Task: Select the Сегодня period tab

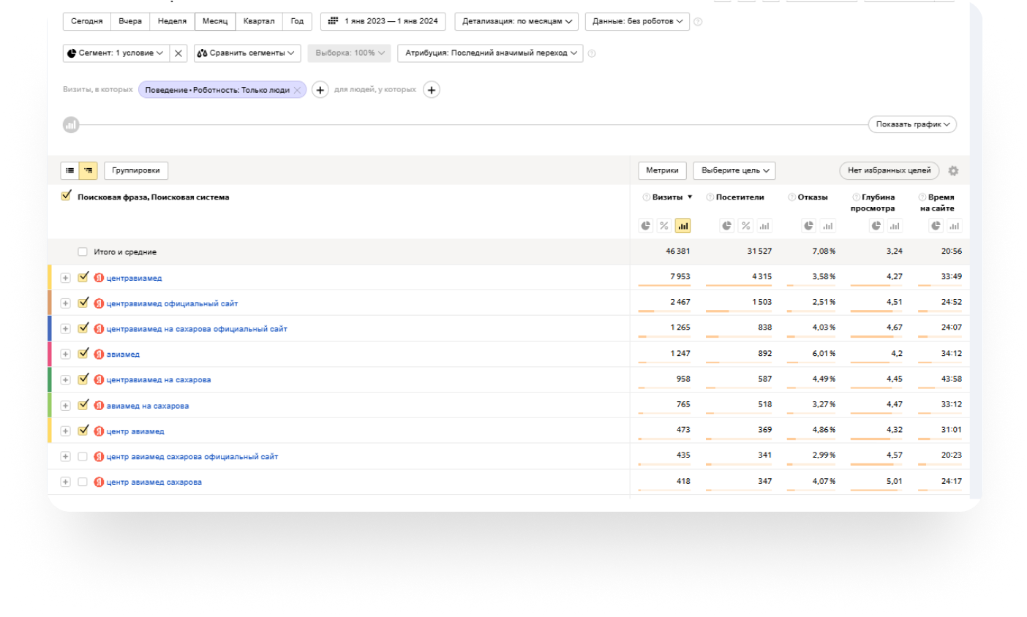Action: [x=87, y=22]
